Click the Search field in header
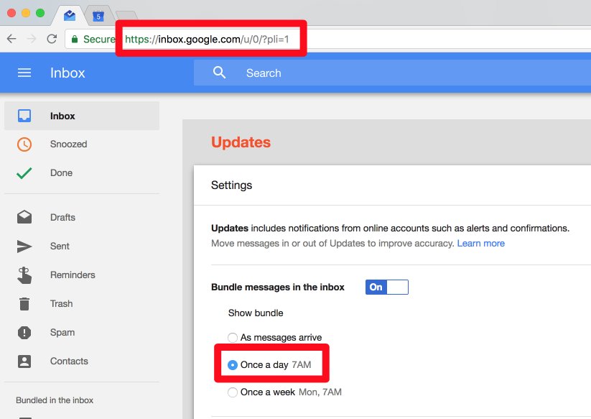Image resolution: width=591 pixels, height=419 pixels. point(392,73)
